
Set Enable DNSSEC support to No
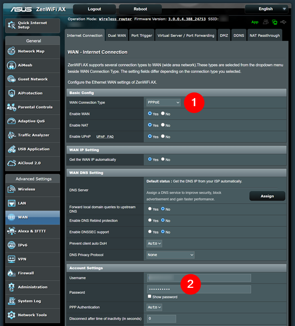click(x=163, y=231)
